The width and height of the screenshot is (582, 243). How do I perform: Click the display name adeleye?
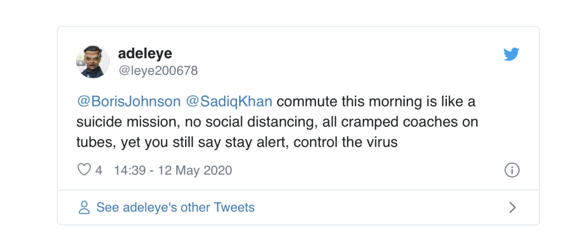145,53
